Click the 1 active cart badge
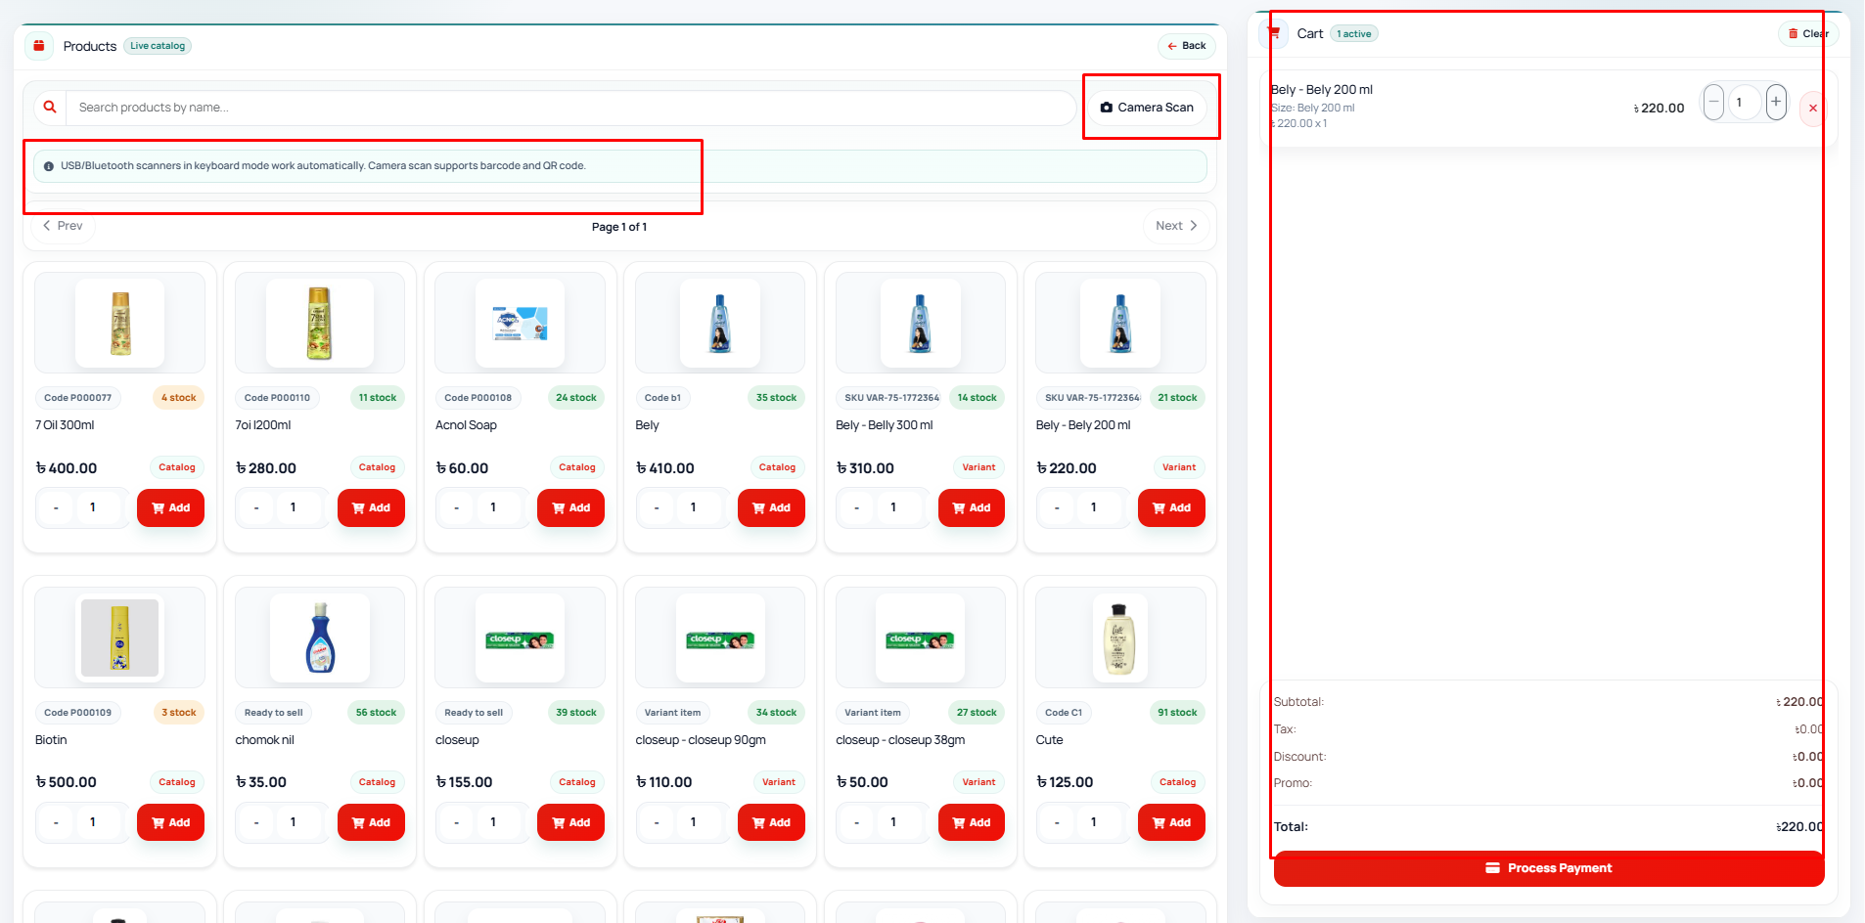The image size is (1865, 923). pyautogui.click(x=1354, y=34)
